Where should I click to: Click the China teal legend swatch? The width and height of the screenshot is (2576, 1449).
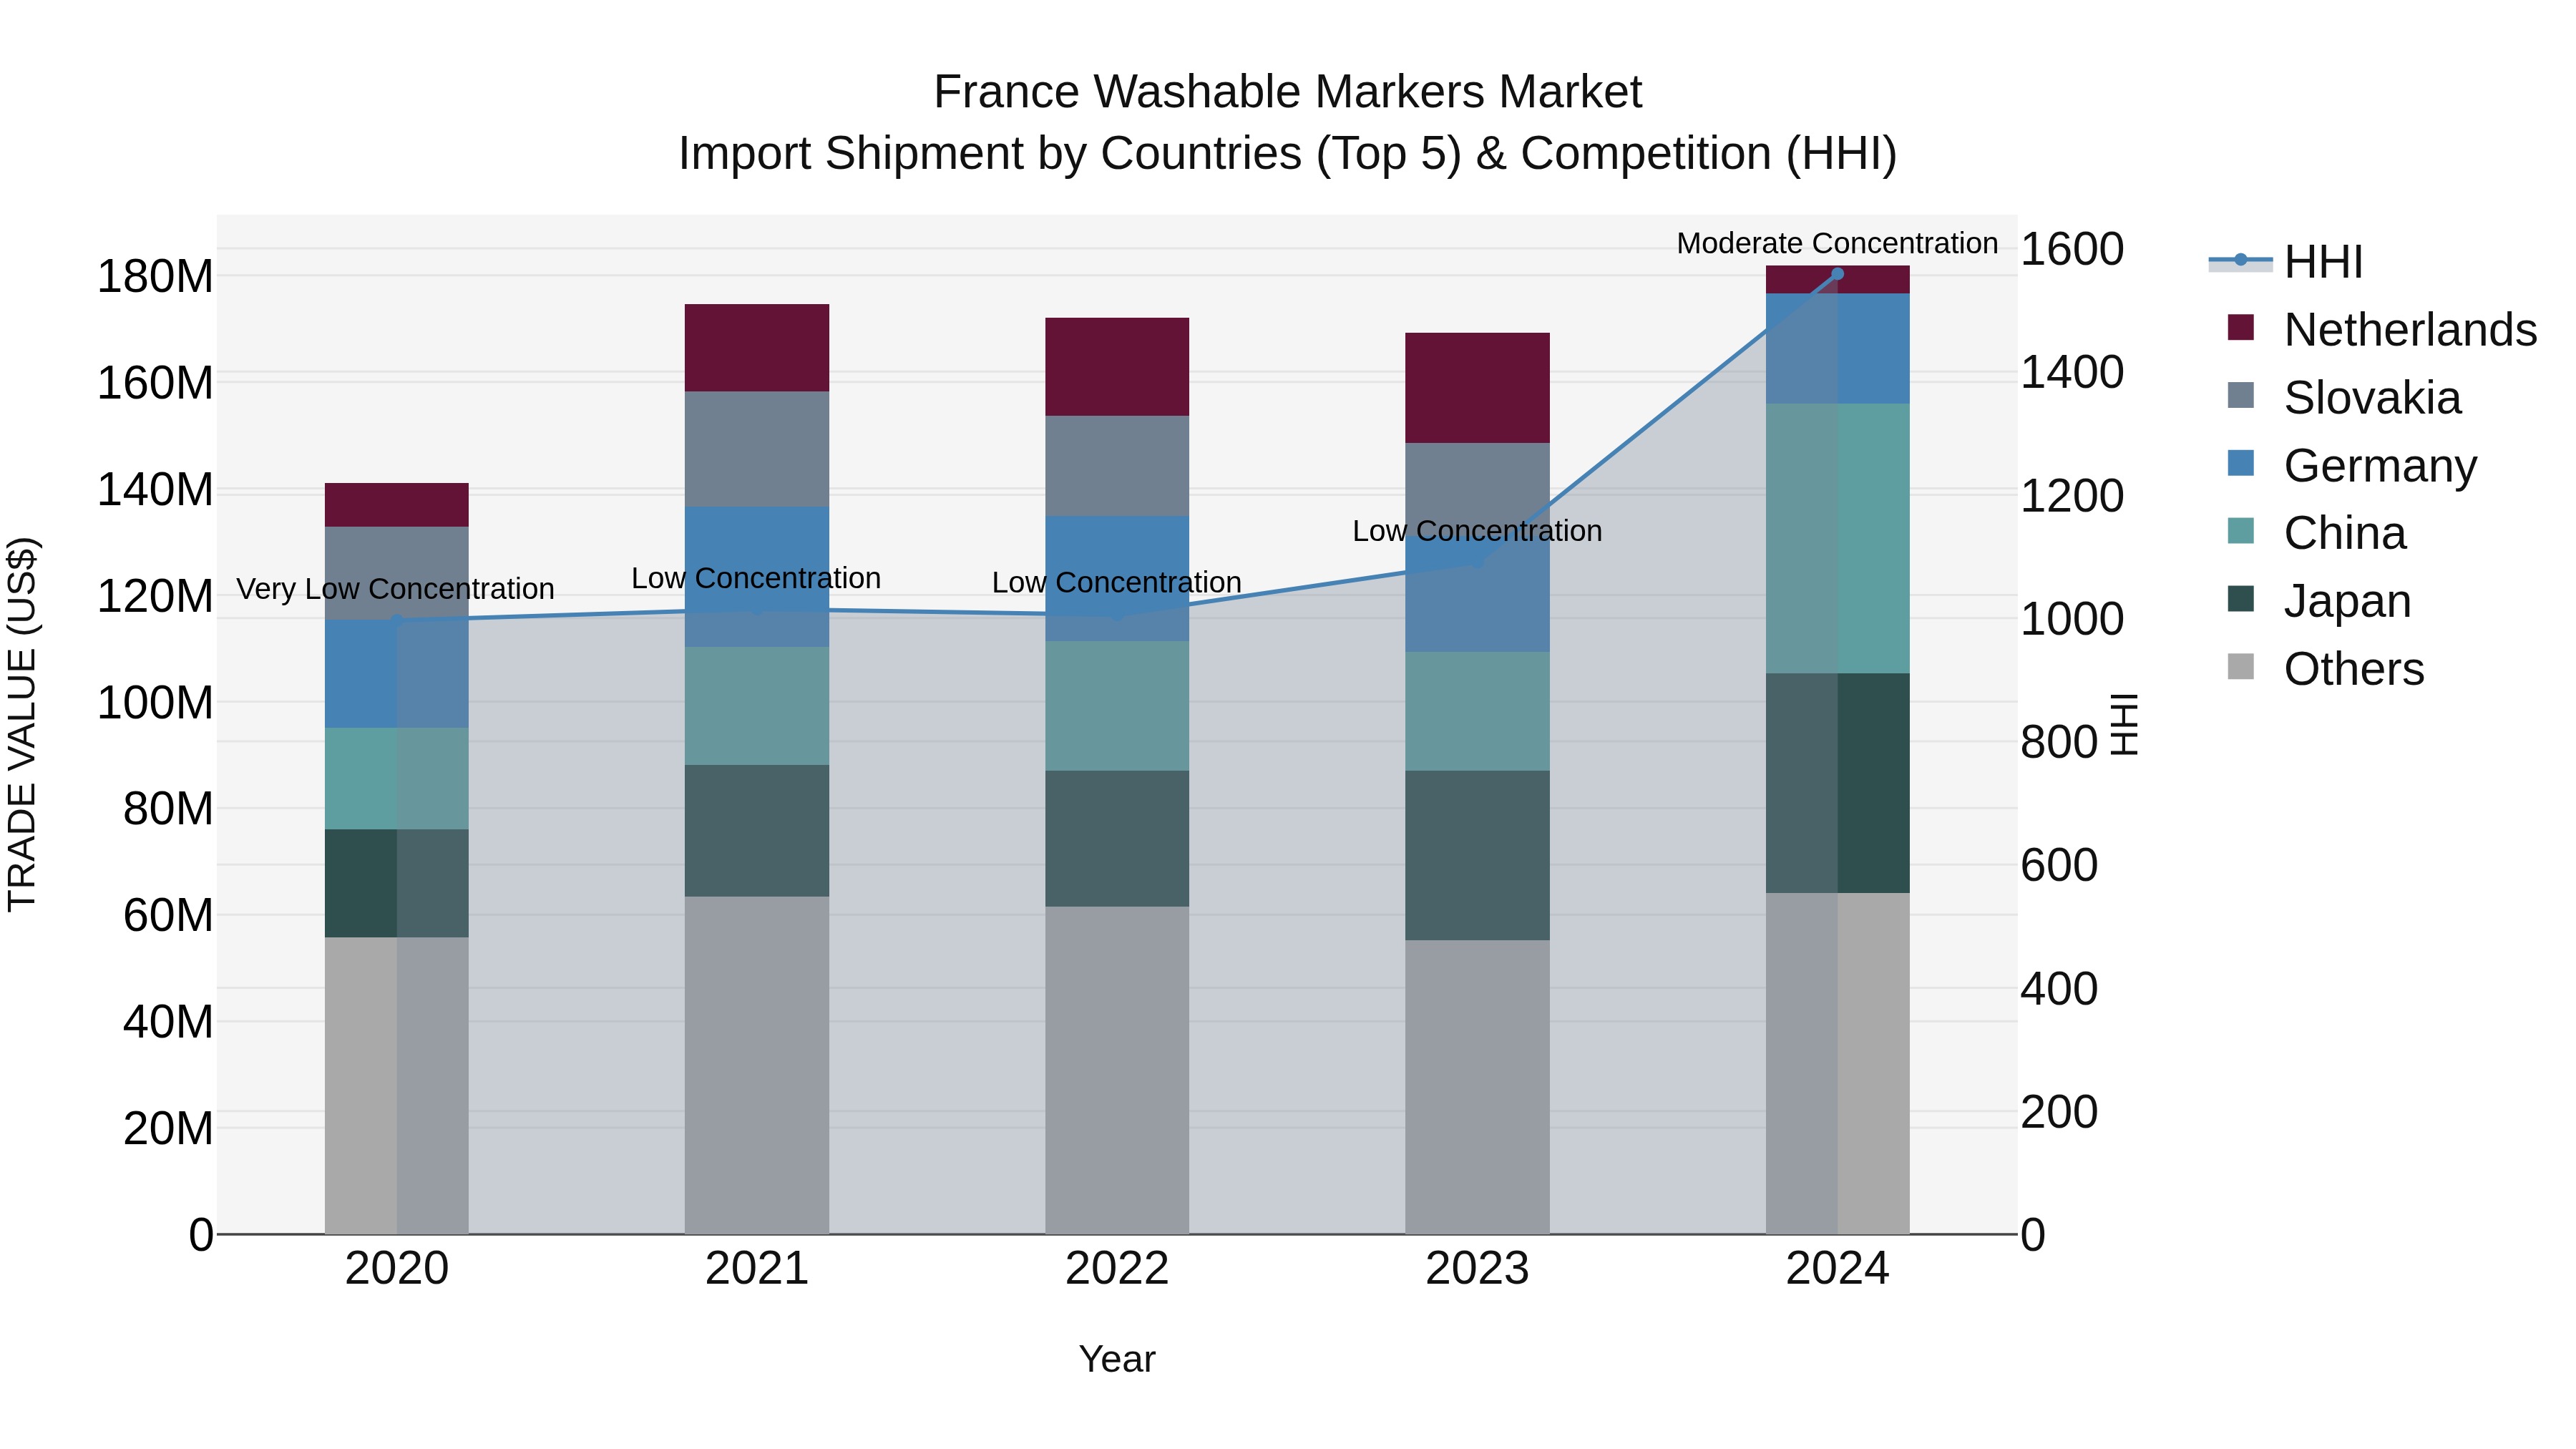(x=2241, y=530)
